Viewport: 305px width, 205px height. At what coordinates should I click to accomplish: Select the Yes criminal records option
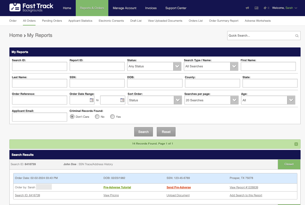[112, 117]
